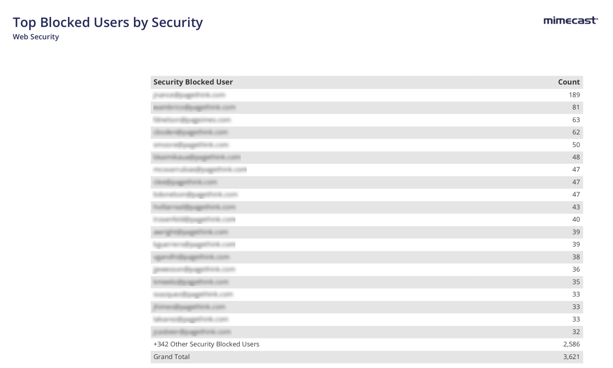Open the +342 Other Security Blocked Users row

206,344
